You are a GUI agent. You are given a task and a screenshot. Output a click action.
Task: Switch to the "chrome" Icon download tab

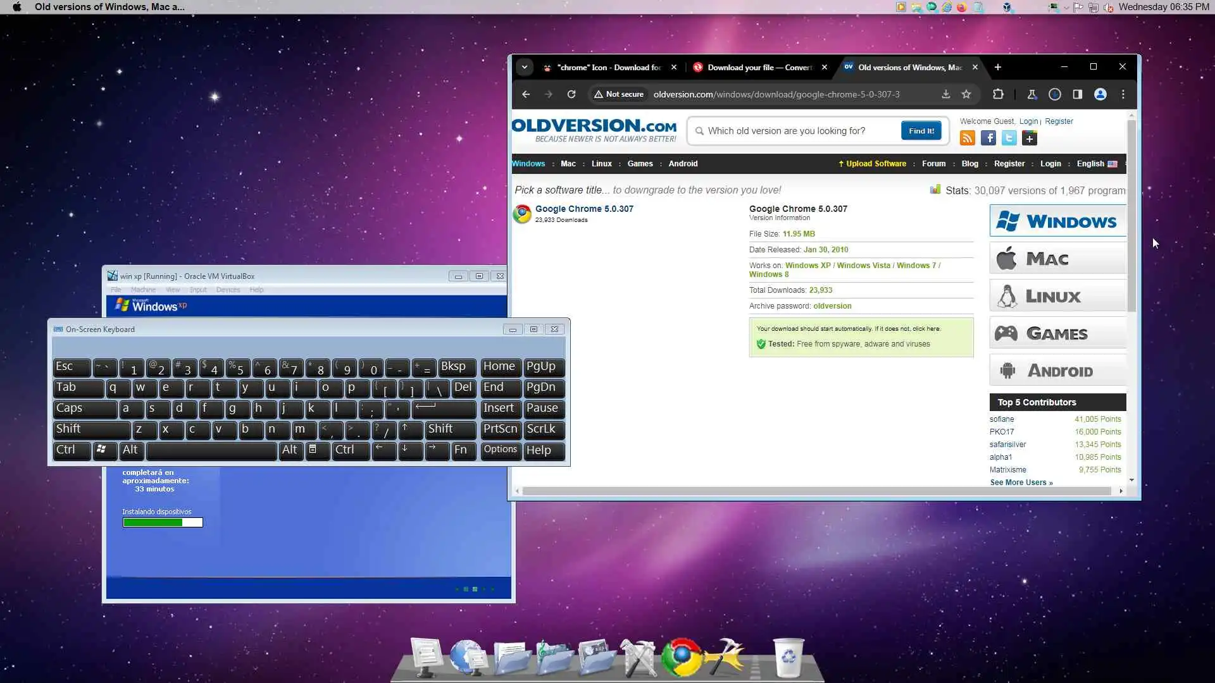click(x=607, y=67)
